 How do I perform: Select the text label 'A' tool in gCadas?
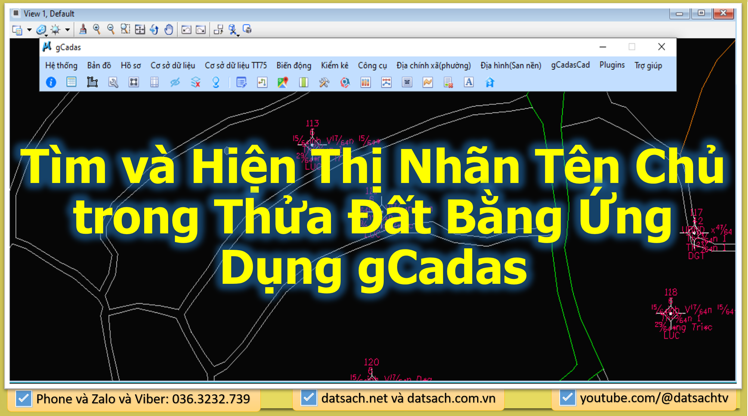click(x=469, y=83)
